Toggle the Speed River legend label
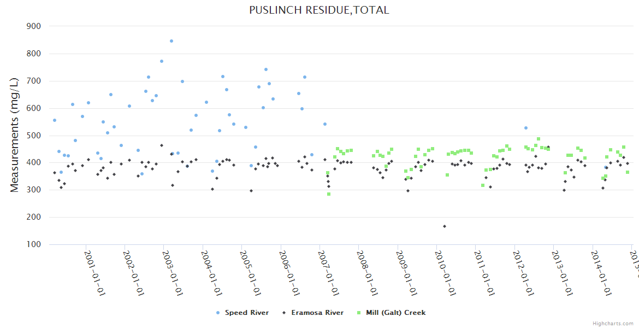639x328 pixels. 247,313
